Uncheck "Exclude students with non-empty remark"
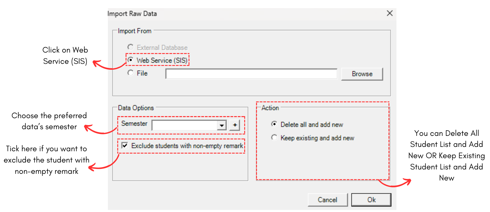Image resolution: width=490 pixels, height=212 pixels. click(x=125, y=145)
